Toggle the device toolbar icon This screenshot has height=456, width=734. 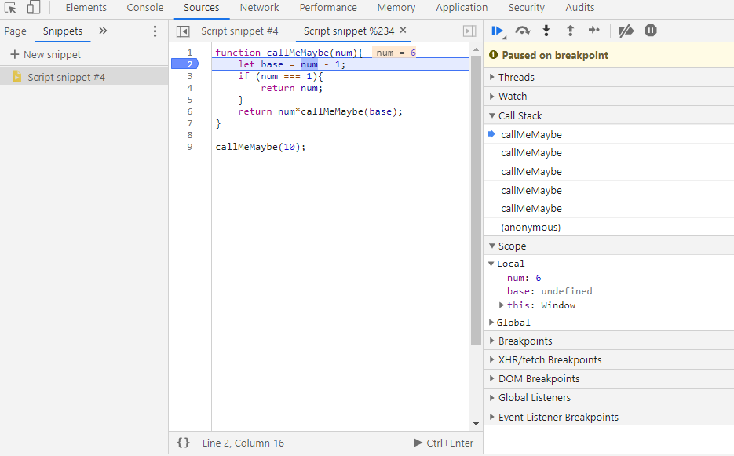click(33, 8)
